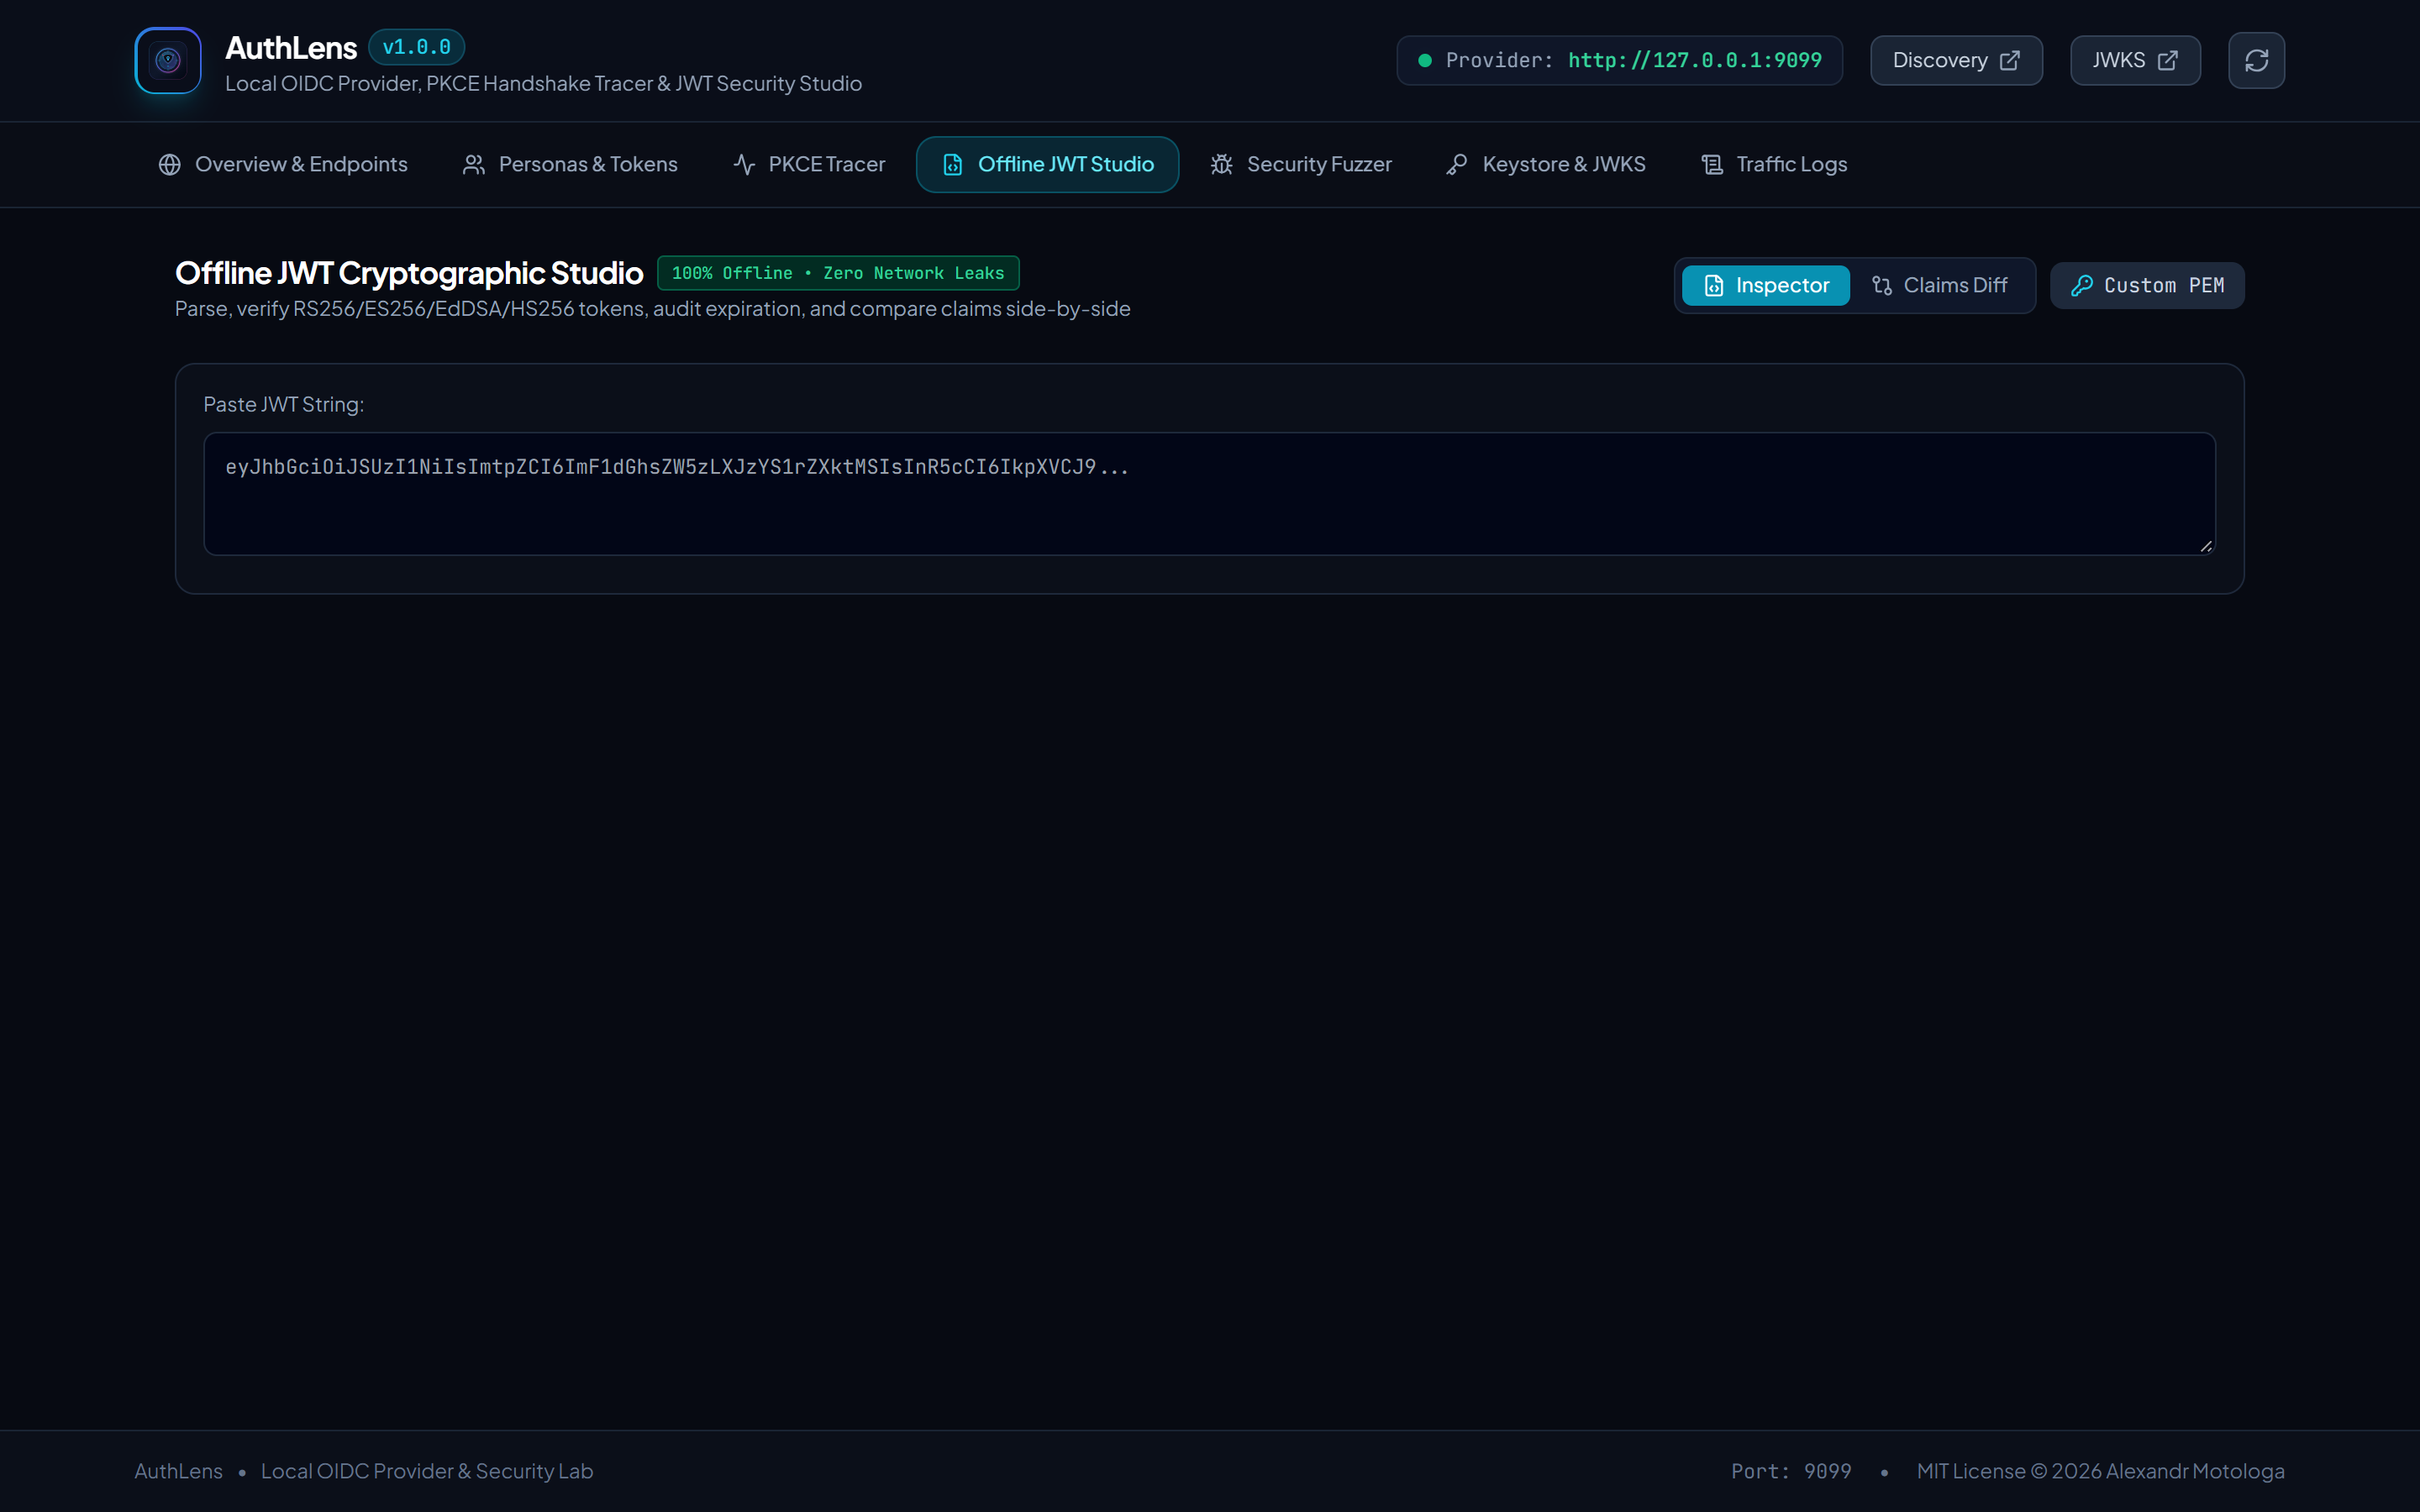The image size is (2420, 1512).
Task: Click the studio description about RS256/ES256 tokens
Action: pos(652,309)
